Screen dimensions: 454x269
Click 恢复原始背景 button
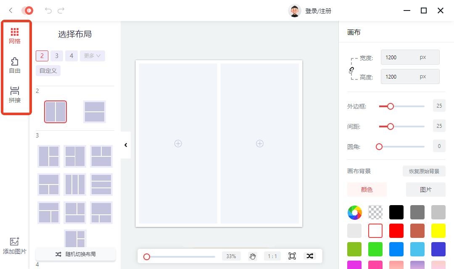[424, 171]
